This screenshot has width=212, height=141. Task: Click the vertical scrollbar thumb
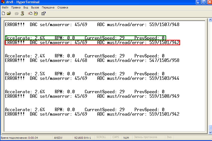coord(210,128)
